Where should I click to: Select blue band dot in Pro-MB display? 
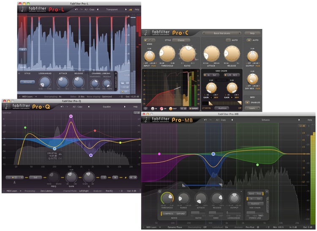coord(213,154)
